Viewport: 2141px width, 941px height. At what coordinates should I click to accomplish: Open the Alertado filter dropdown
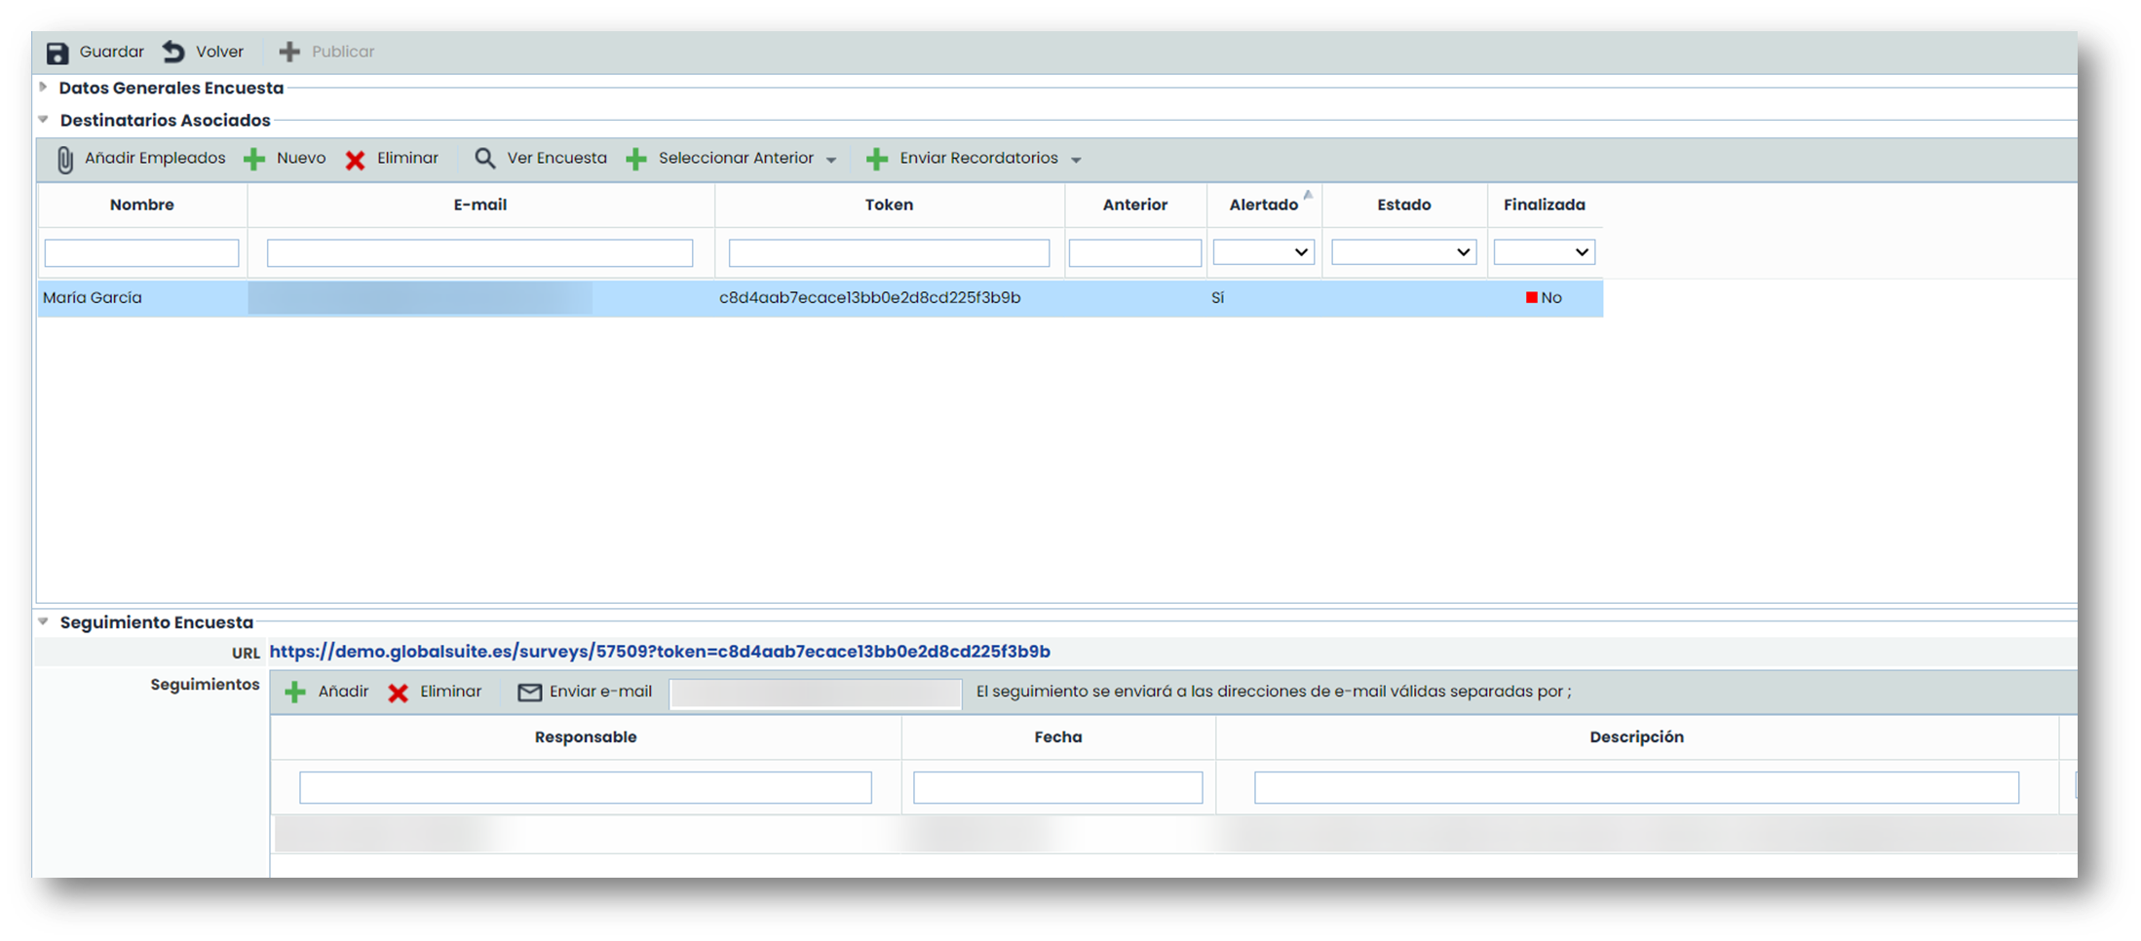point(1263,252)
